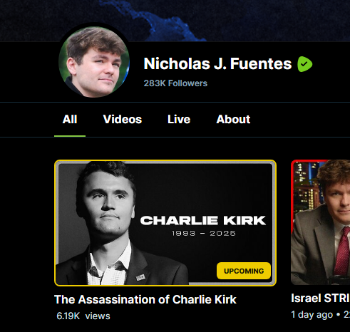Open the Live tab
The image size is (350, 332).
pyautogui.click(x=179, y=119)
